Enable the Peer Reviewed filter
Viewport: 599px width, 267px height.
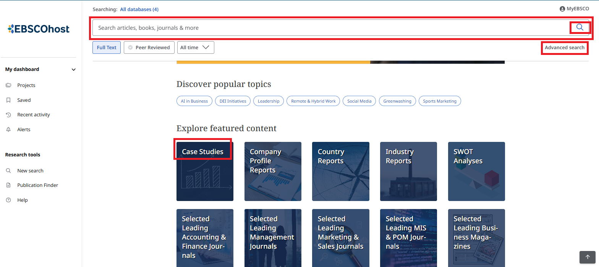149,48
